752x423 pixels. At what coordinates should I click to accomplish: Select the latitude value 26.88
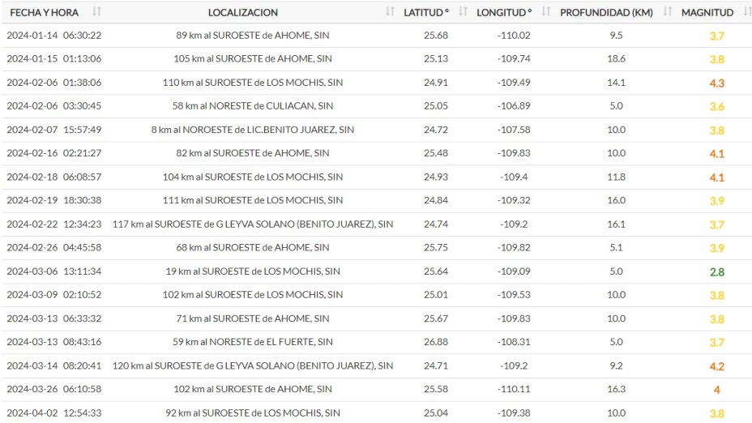[437, 342]
